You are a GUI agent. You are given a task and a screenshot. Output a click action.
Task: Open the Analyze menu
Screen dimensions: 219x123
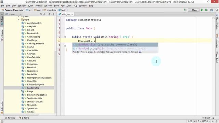[x=39, y=5]
